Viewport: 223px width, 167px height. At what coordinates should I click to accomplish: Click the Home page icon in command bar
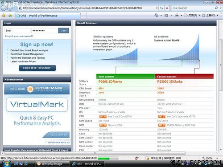click(156, 15)
